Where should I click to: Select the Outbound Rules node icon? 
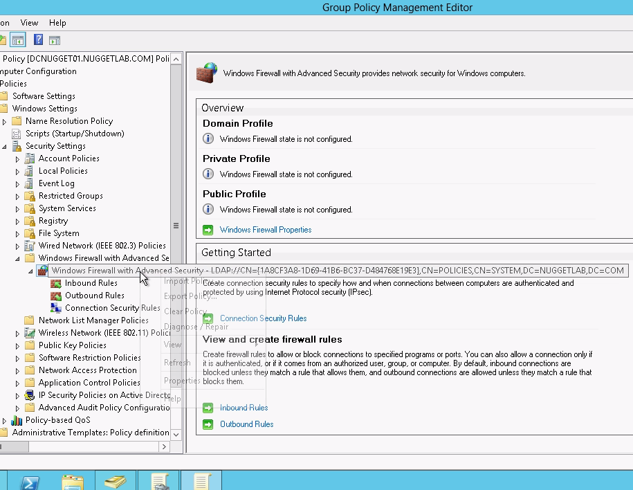(55, 295)
